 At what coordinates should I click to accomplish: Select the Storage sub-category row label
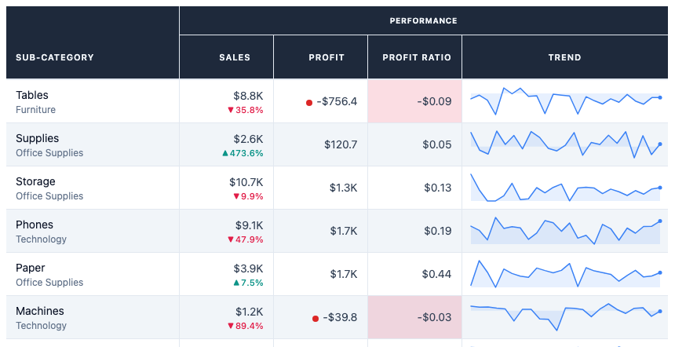click(49, 188)
